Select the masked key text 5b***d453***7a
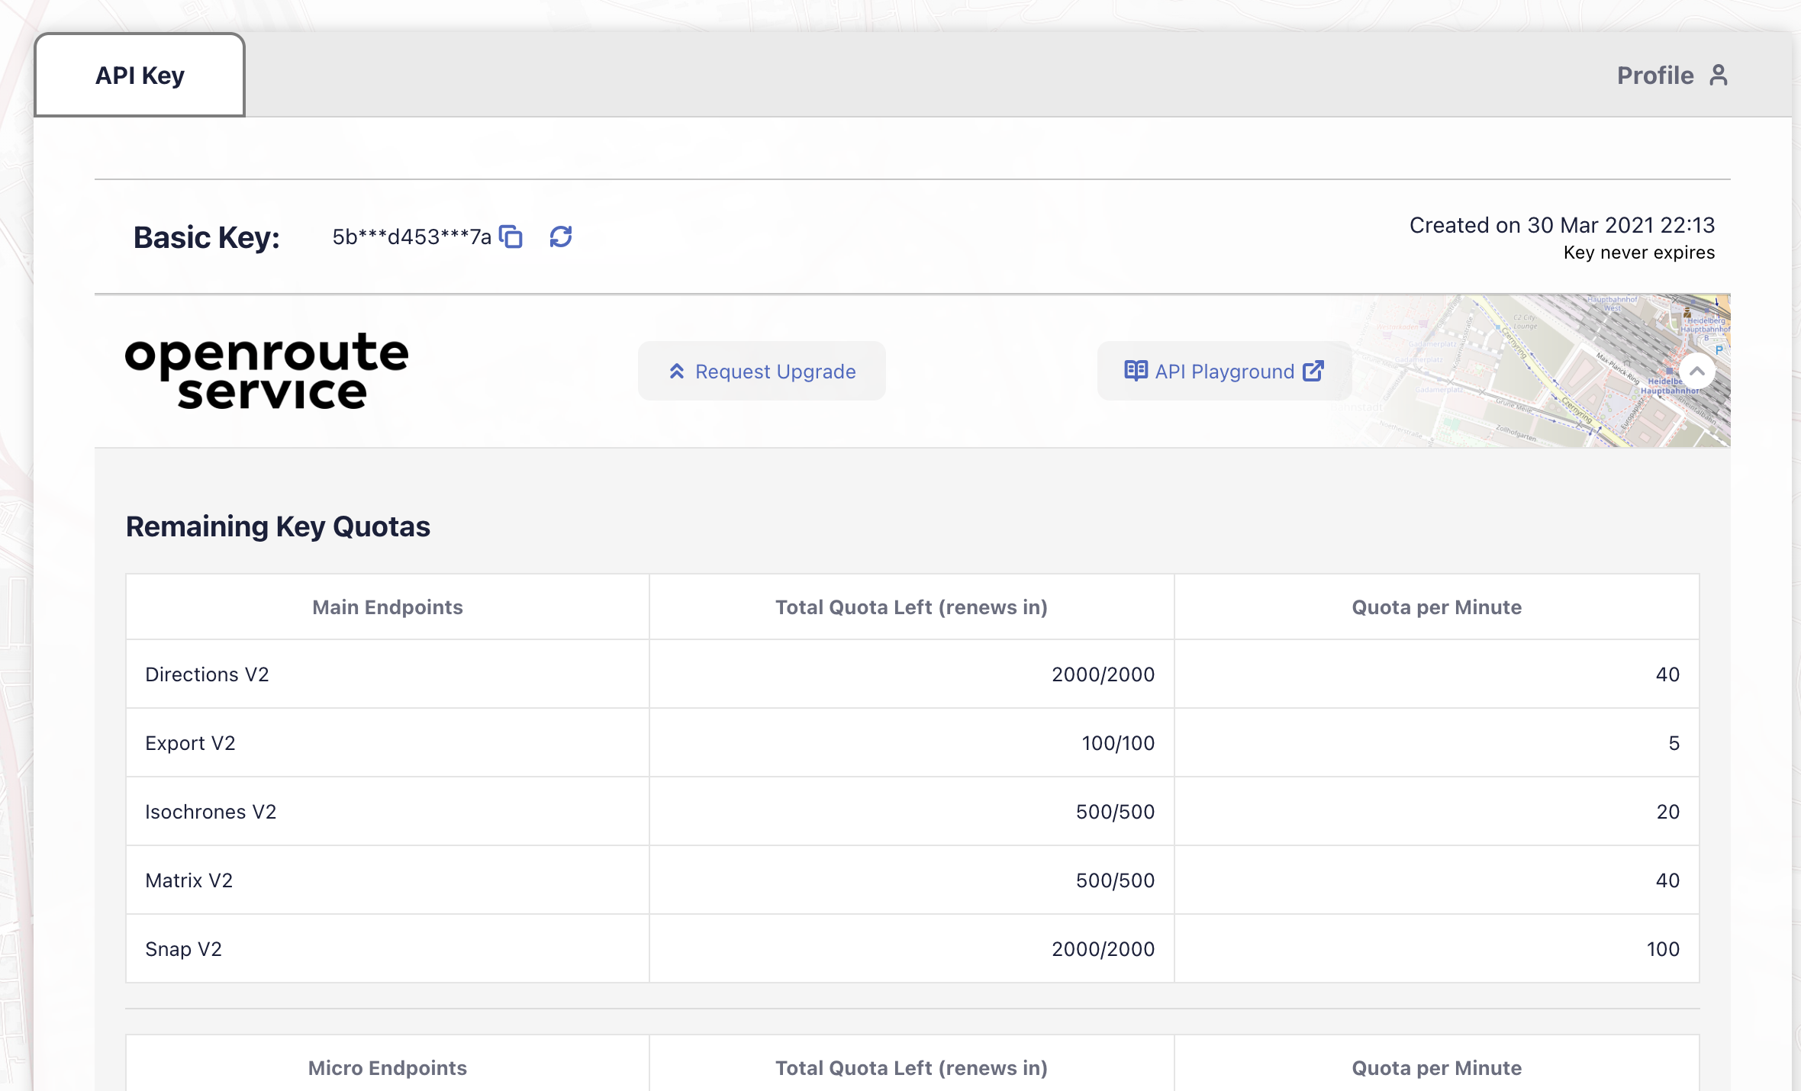Screen dimensions: 1801x1091 411,237
